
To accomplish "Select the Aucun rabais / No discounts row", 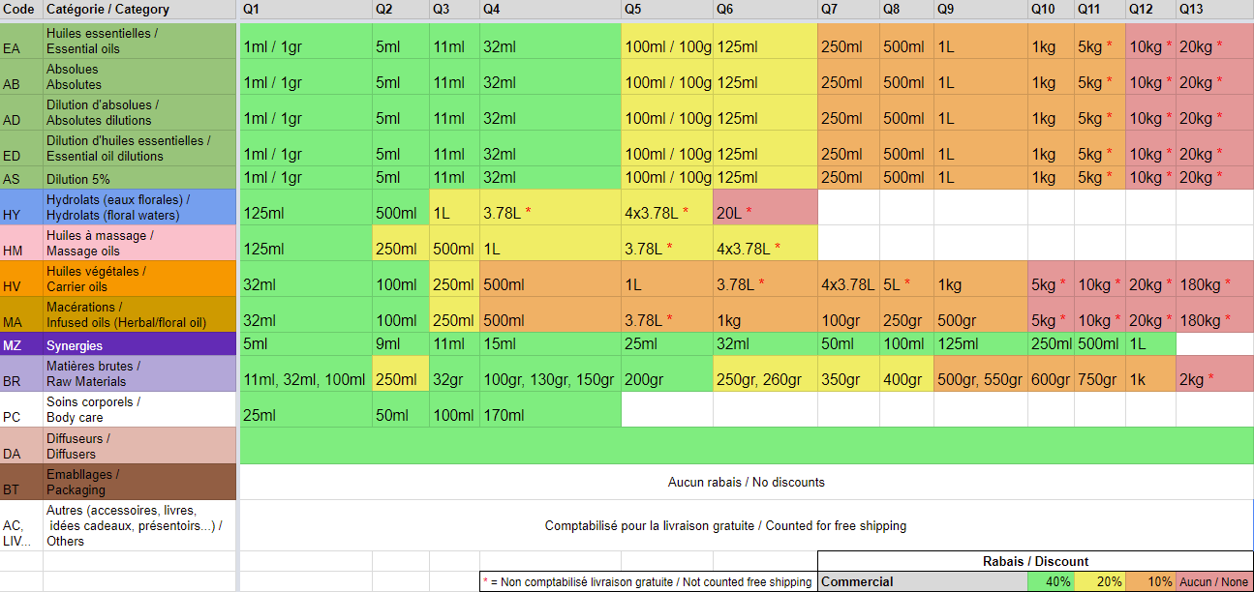I will click(x=746, y=482).
